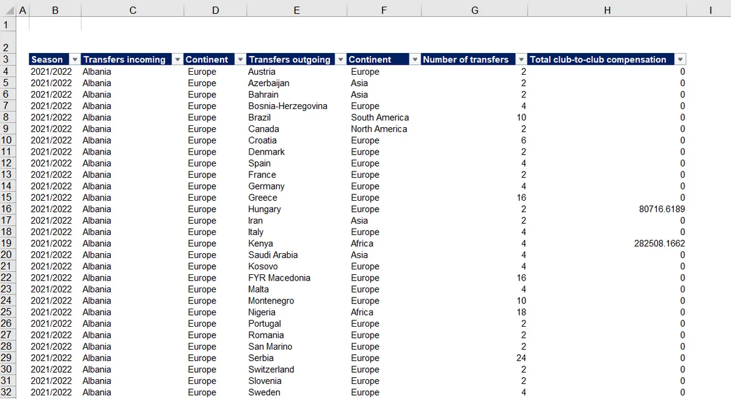Select the FYR Macedonia cell
This screenshot has width=731, height=399.
[x=279, y=277]
